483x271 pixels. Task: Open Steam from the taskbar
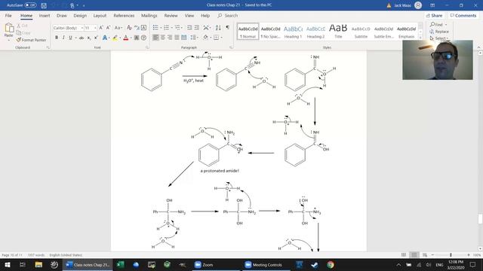coord(315,264)
